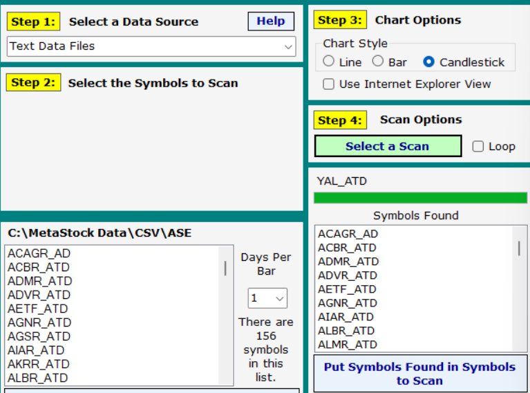Screen dimensions: 530x393
Task: Pick AGSR_ATD from the source symbol list
Action: click(39, 336)
